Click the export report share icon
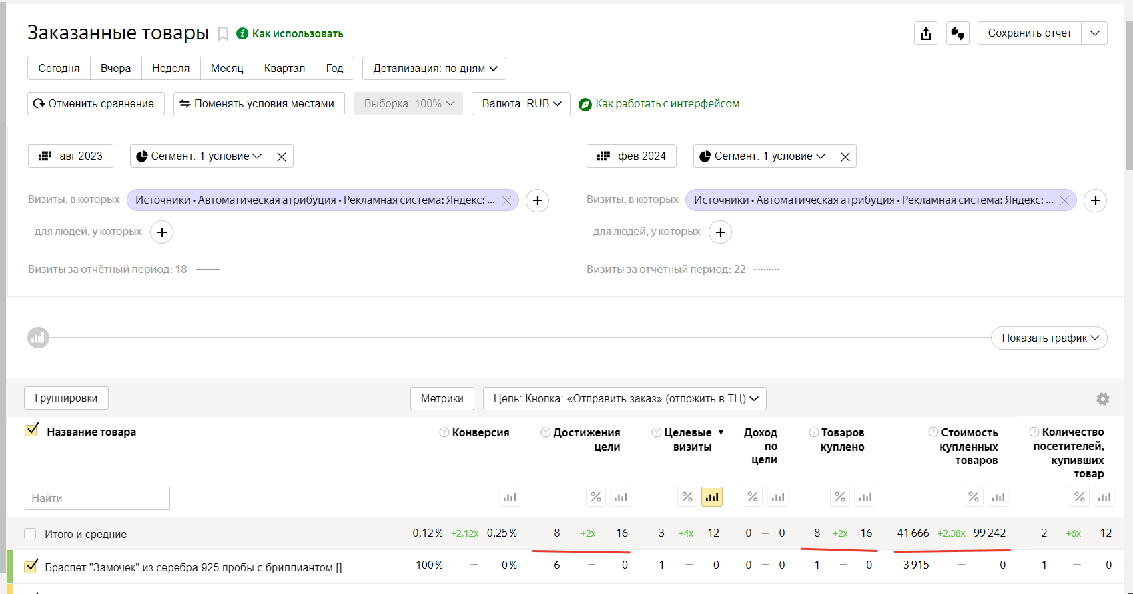Viewport: 1133px width, 594px height. click(925, 33)
